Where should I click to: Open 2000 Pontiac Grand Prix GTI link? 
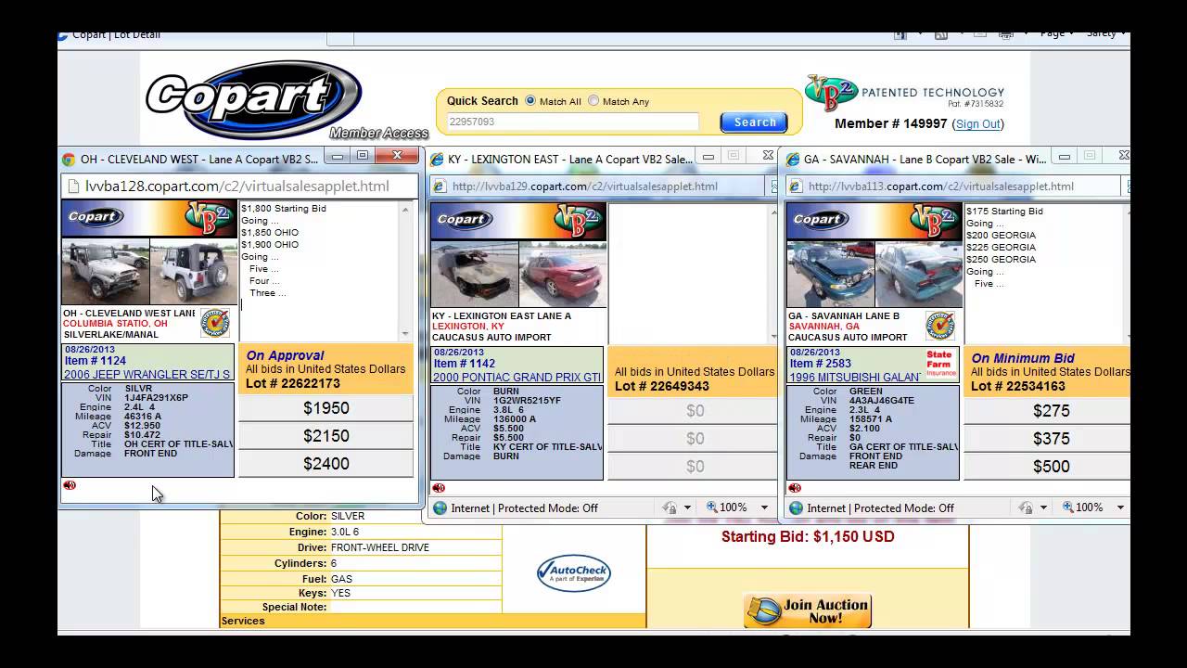click(517, 378)
